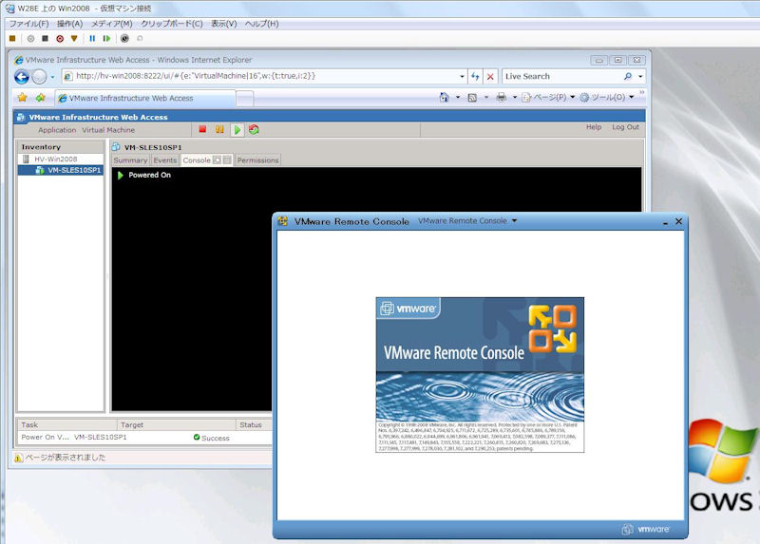Image resolution: width=760 pixels, height=544 pixels.
Task: Click the orange Save state icon in Hyper-V toolbar
Action: click(x=74, y=38)
